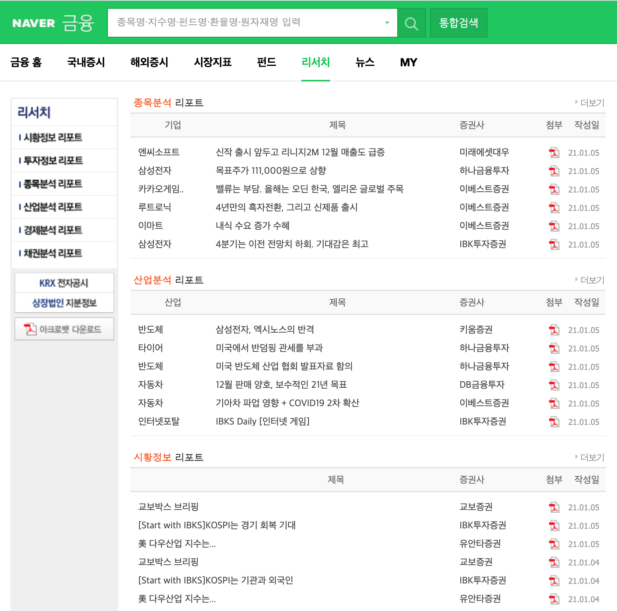This screenshot has height=611, width=617.
Task: Switch to the 국내증시 tab
Action: coord(86,62)
